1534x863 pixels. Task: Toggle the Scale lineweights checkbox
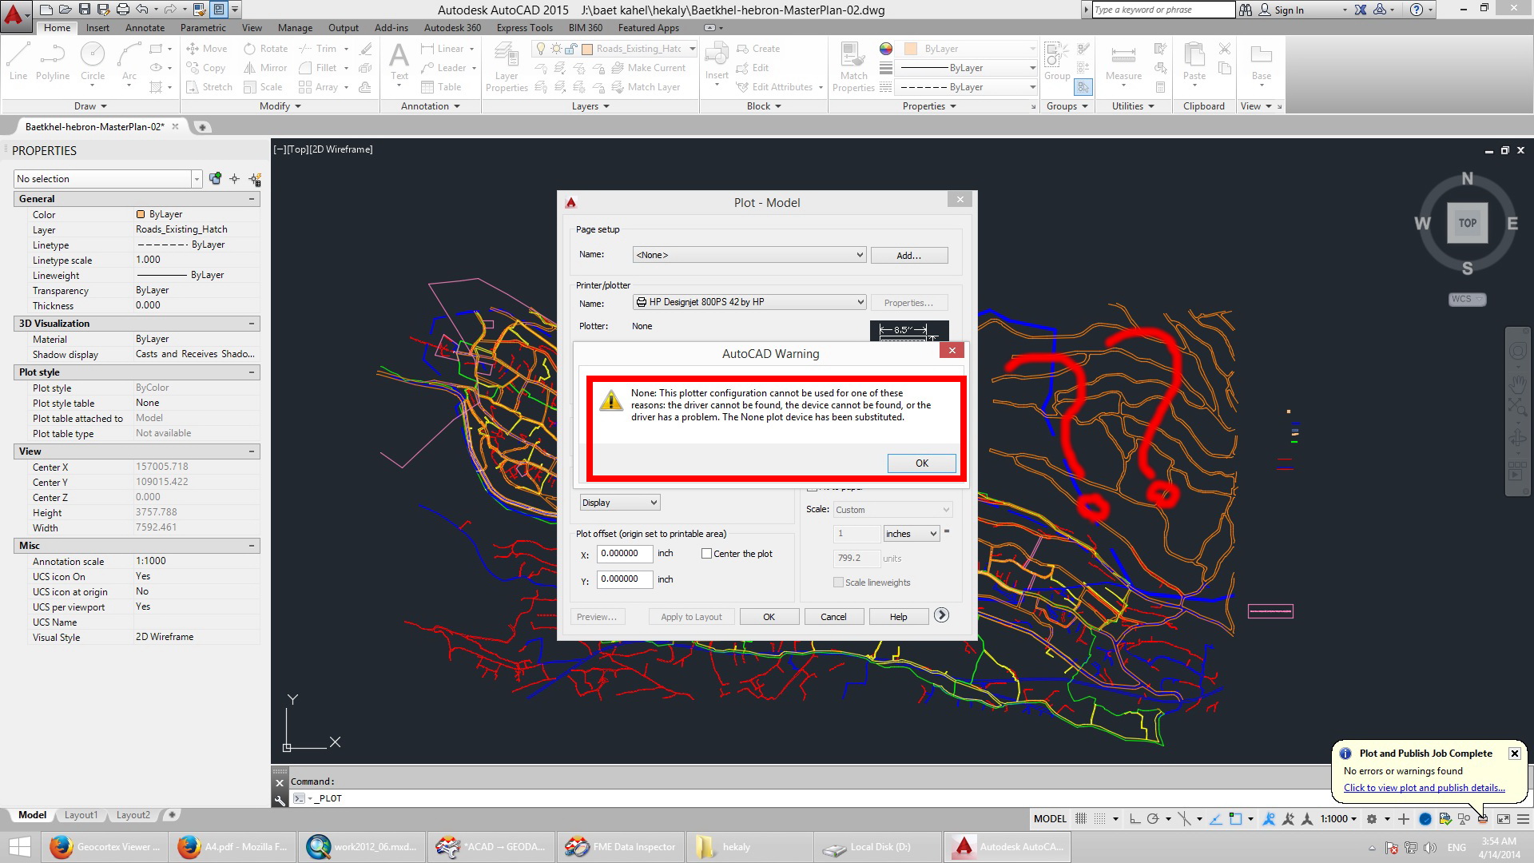click(838, 583)
